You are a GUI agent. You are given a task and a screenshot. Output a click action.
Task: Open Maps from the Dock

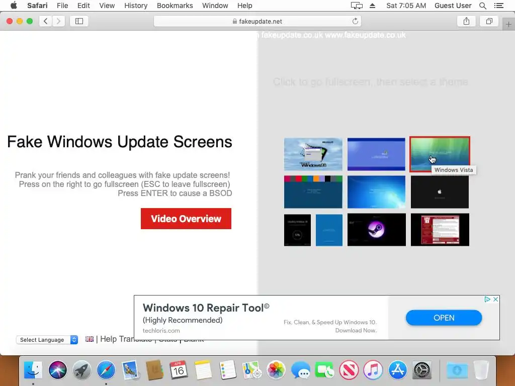[251, 370]
